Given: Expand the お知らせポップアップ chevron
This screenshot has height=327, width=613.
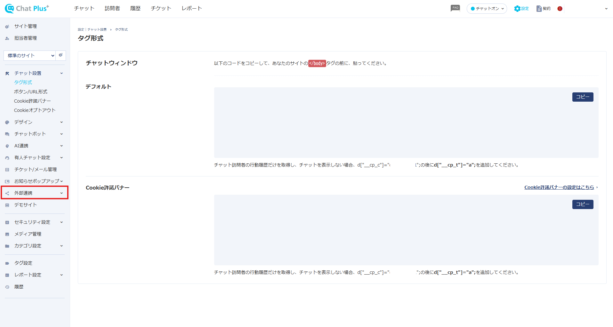Looking at the screenshot, I should 61,181.
